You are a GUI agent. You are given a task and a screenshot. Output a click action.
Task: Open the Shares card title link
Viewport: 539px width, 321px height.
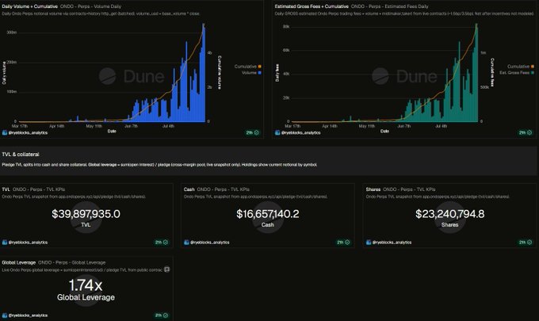click(x=373, y=189)
